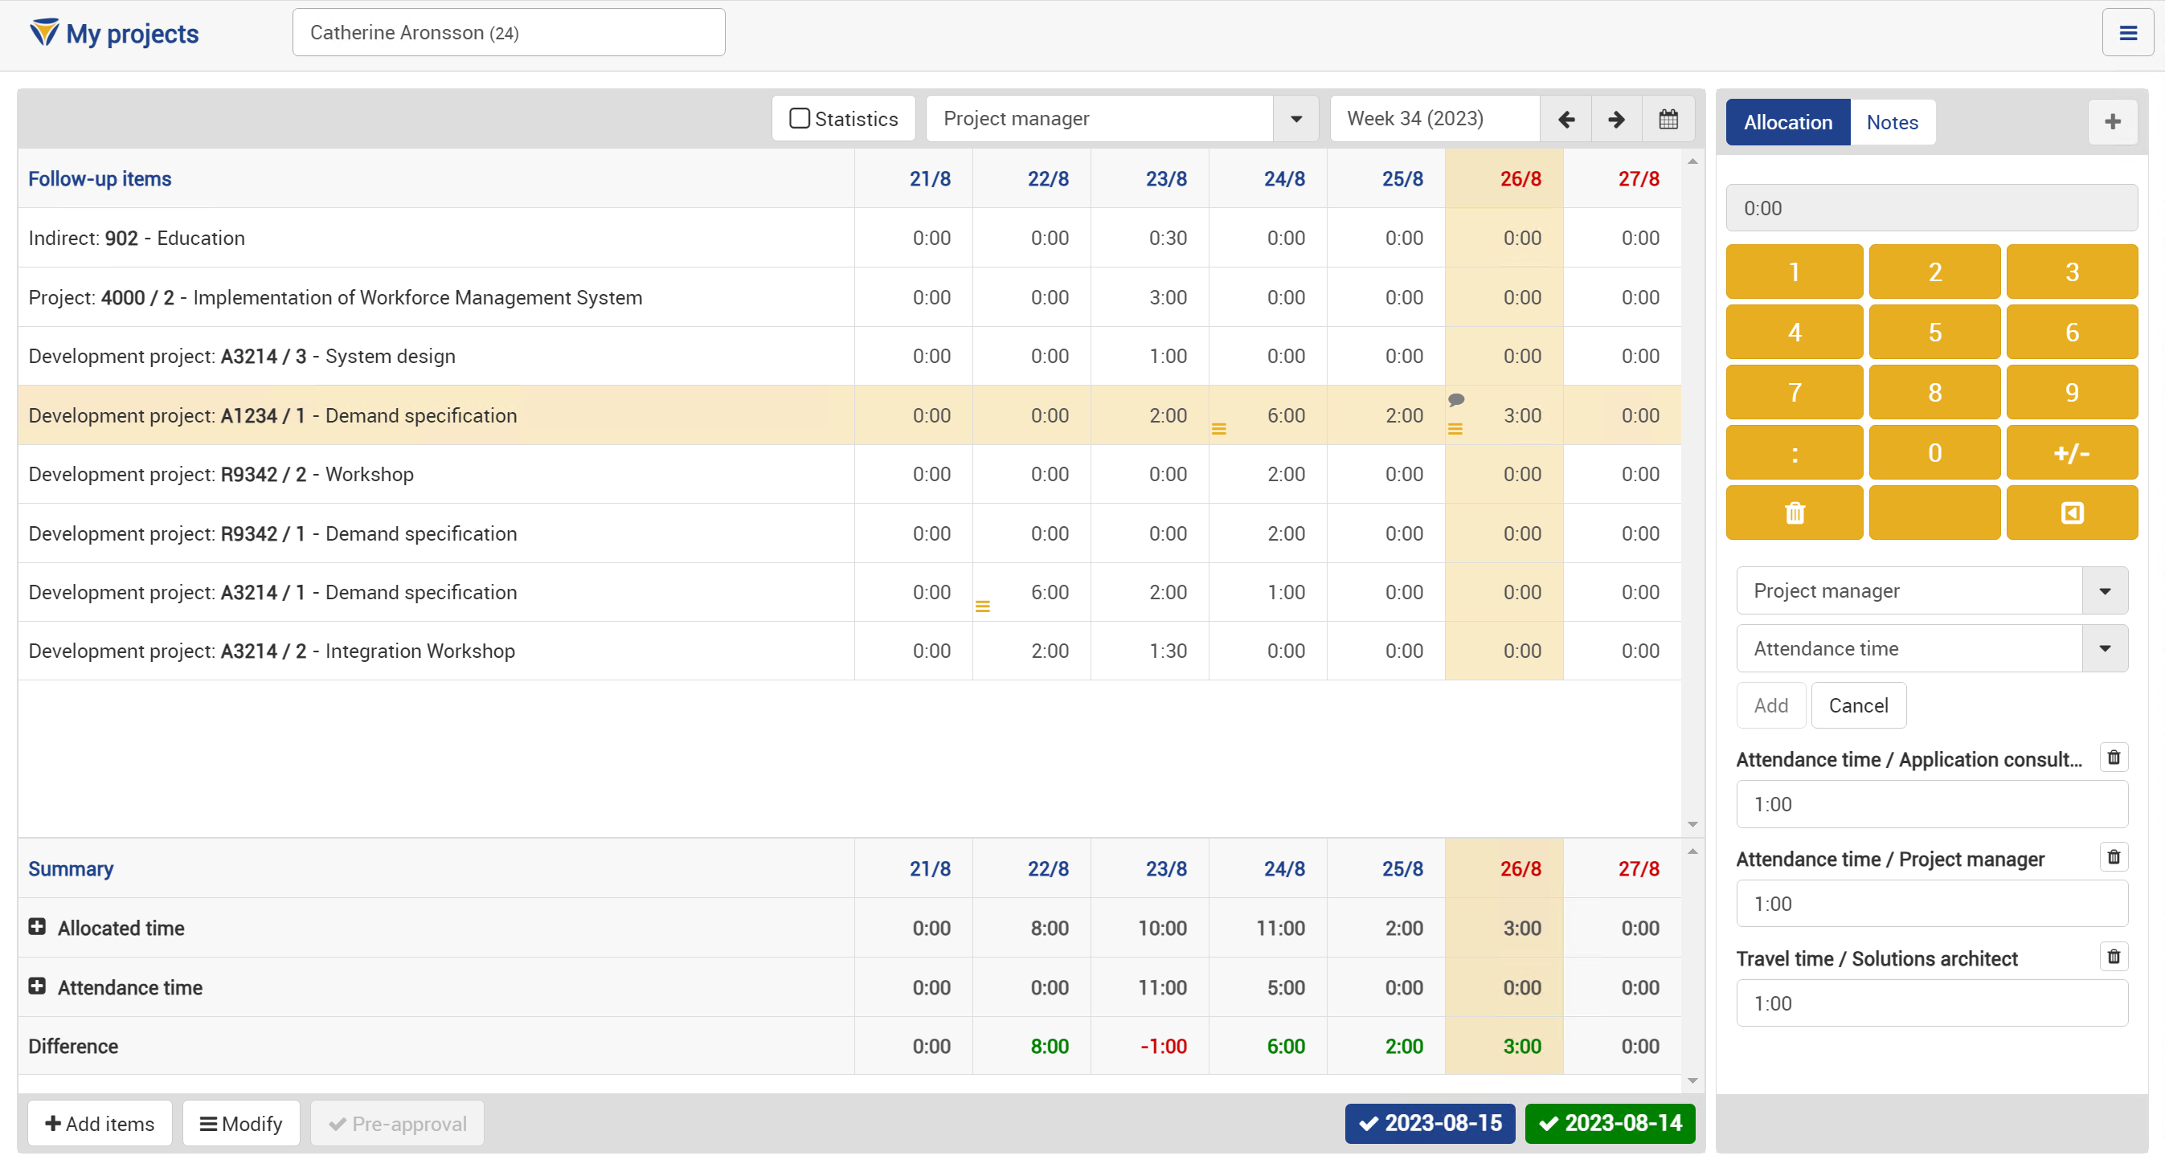Click Travel time / Solutions architect 1:00 field
Image resolution: width=2165 pixels, height=1168 pixels.
(x=1931, y=1003)
